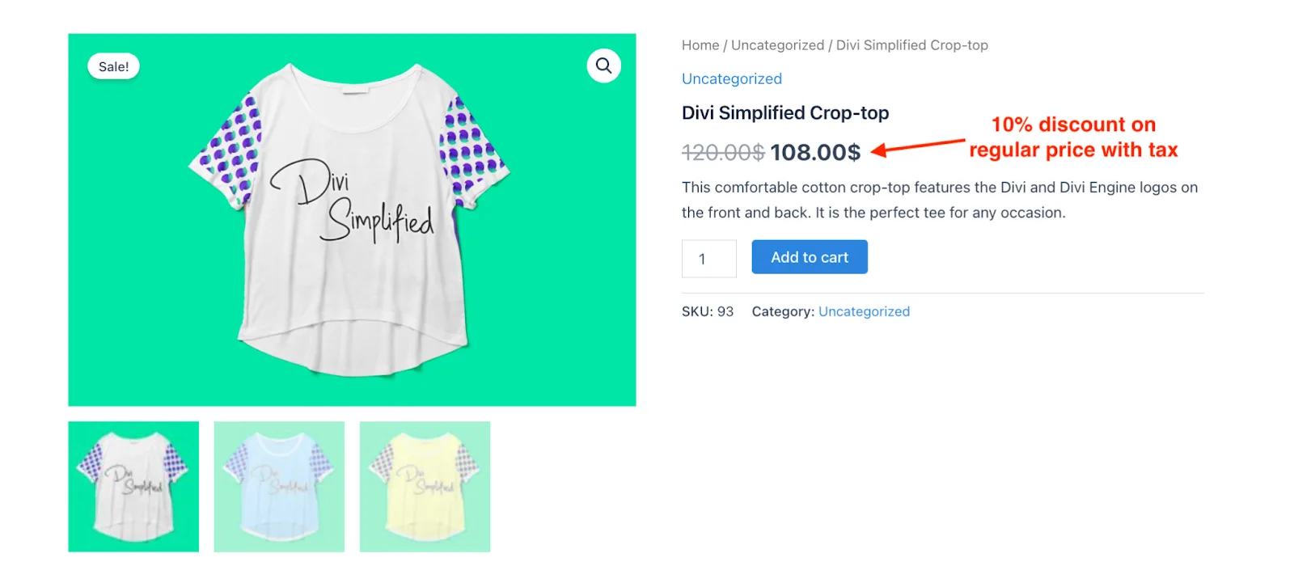Open the Home breadcrumb link
This screenshot has height=583, width=1294.
700,45
